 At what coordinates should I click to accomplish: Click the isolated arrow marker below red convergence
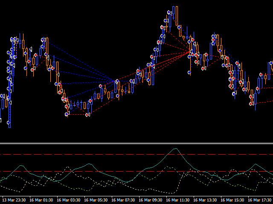(189, 73)
